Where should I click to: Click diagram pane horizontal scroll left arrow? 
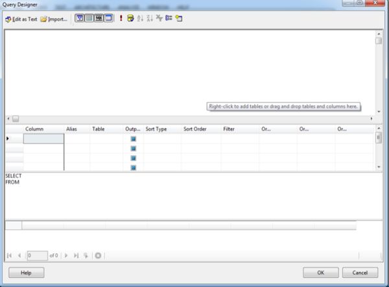[8, 119]
